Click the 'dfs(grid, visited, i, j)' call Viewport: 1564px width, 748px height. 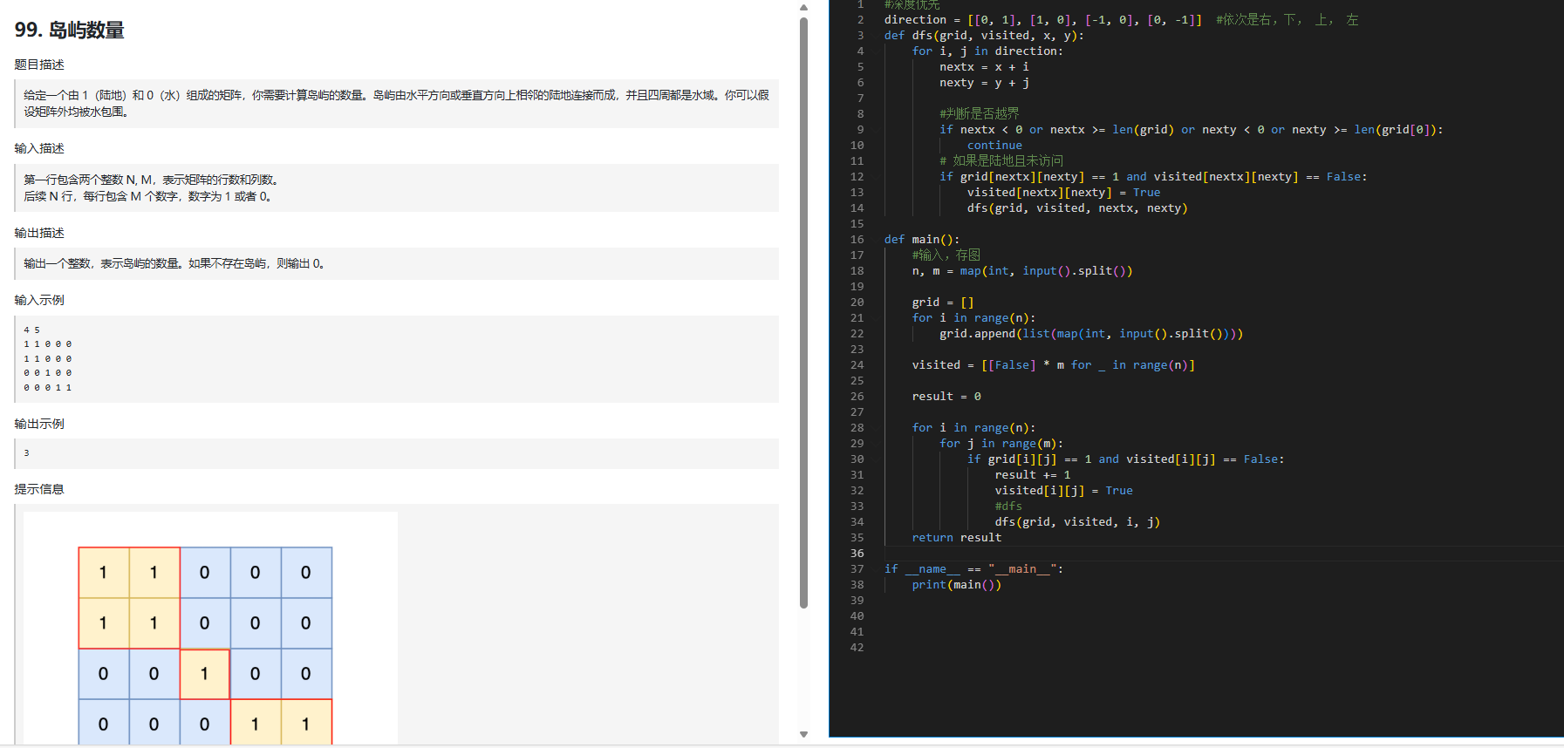coord(1077,522)
